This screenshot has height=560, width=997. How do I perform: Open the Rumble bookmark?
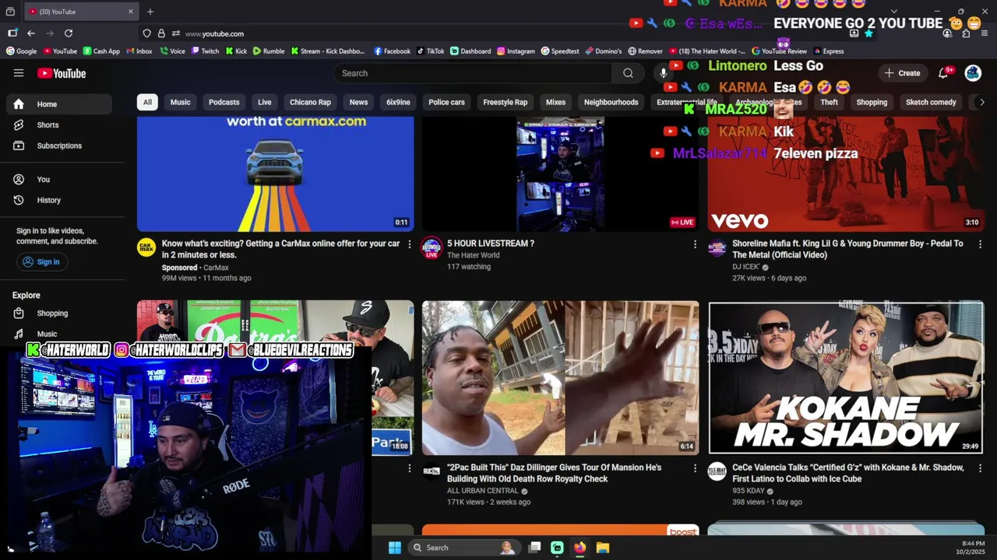point(269,51)
